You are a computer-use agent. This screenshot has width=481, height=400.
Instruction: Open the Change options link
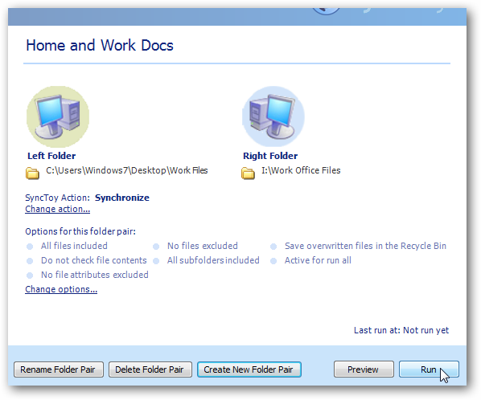click(61, 289)
